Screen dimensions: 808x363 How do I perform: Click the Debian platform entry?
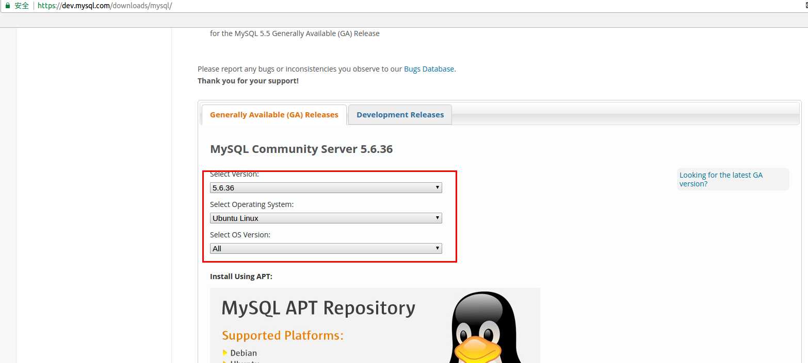click(244, 353)
